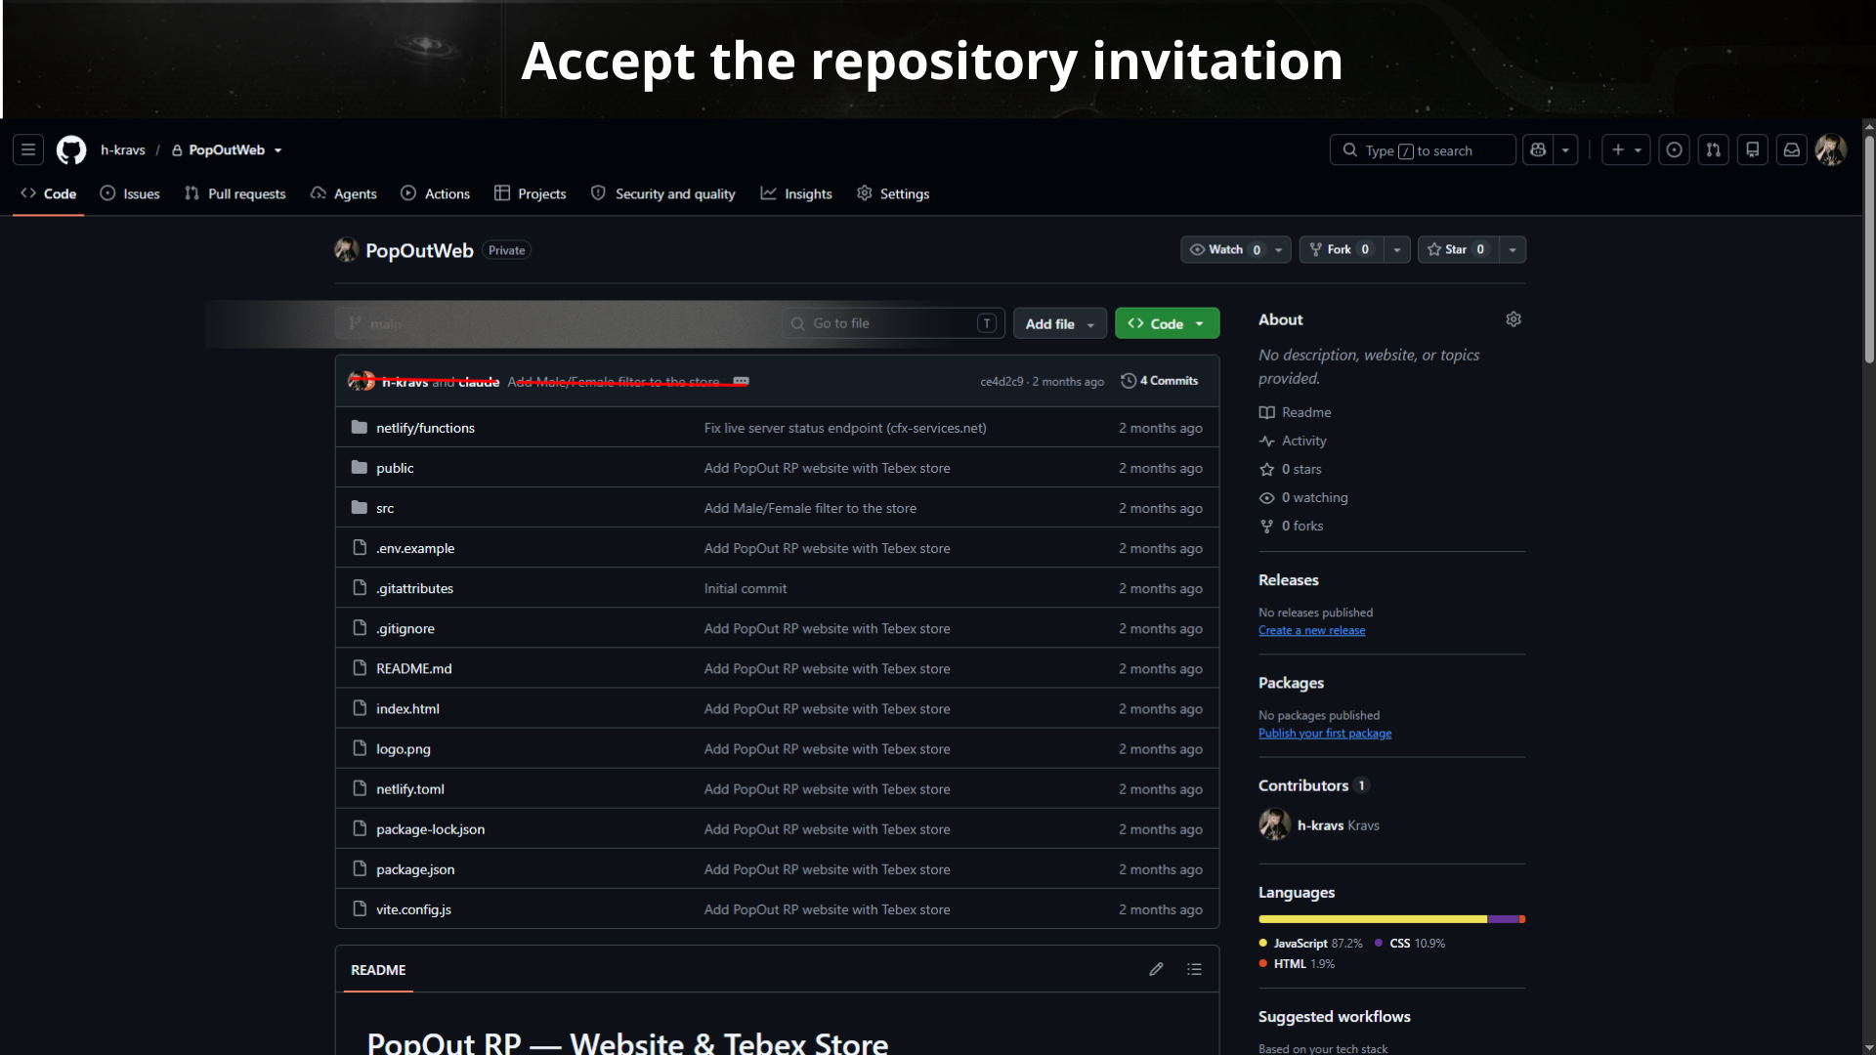
Task: Open h-kravs contributor profile
Action: pos(1320,825)
